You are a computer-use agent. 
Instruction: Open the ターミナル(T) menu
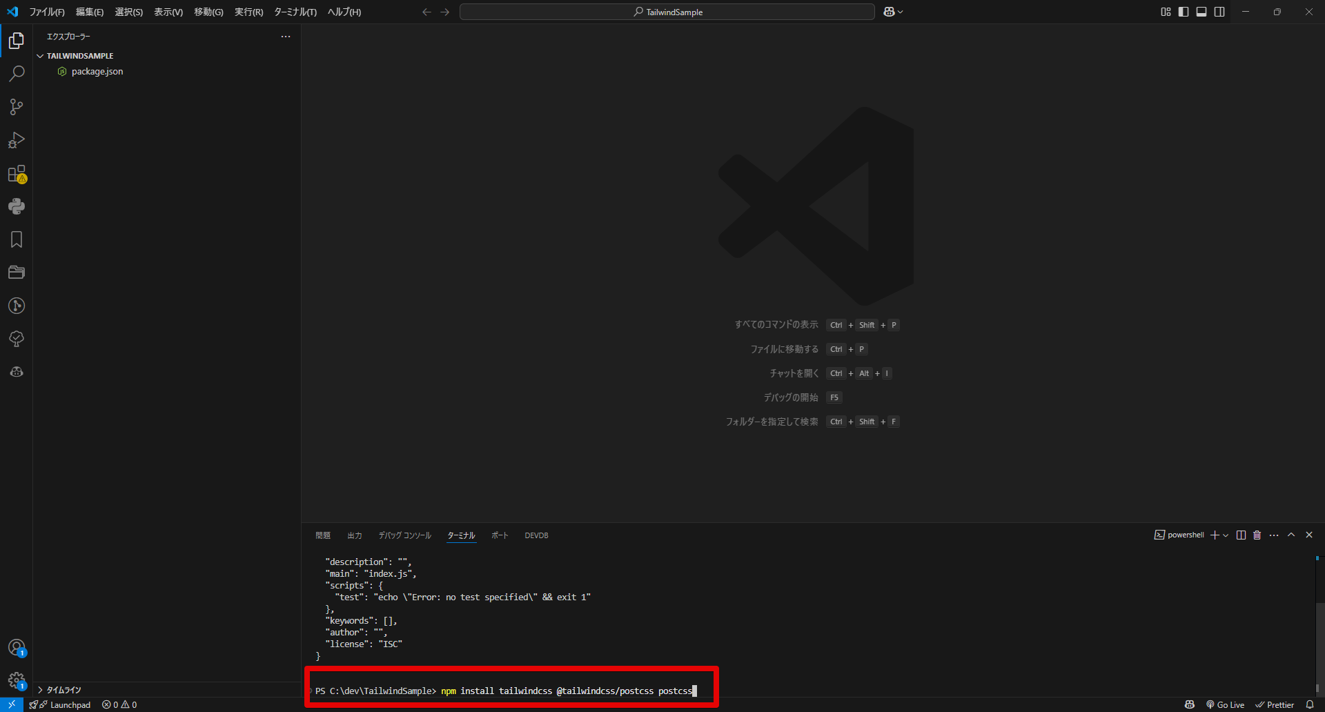295,12
